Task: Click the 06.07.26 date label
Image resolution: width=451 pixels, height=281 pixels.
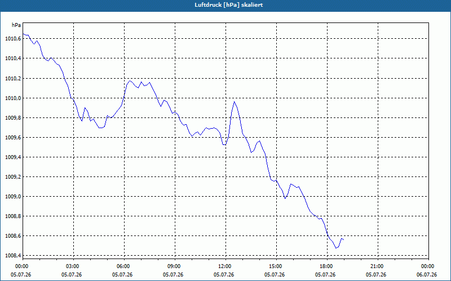Action: click(428, 274)
